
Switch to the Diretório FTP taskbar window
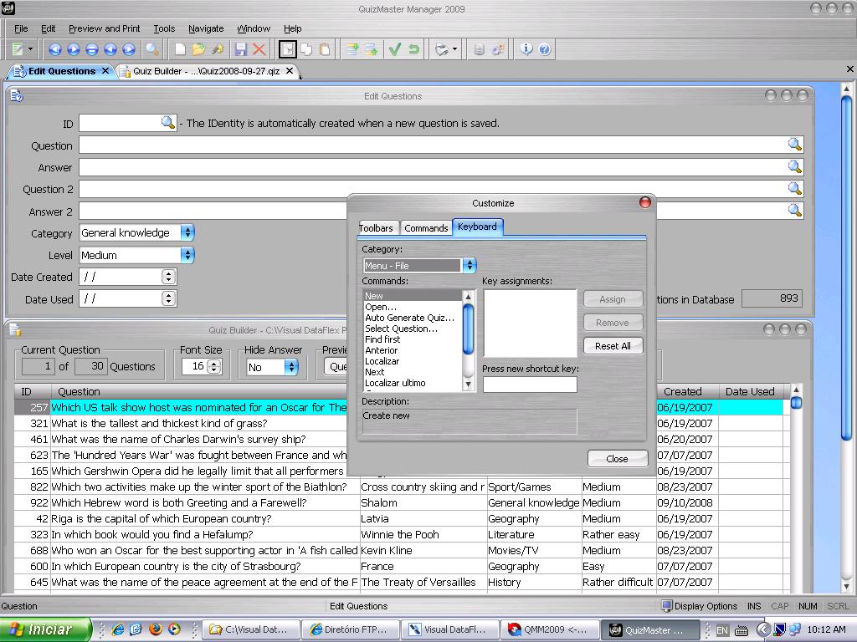(349, 629)
